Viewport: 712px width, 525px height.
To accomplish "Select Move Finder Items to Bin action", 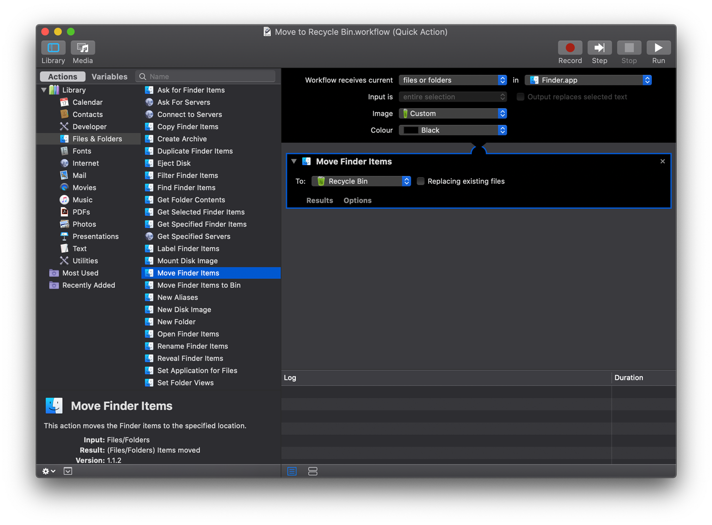I will pyautogui.click(x=211, y=285).
